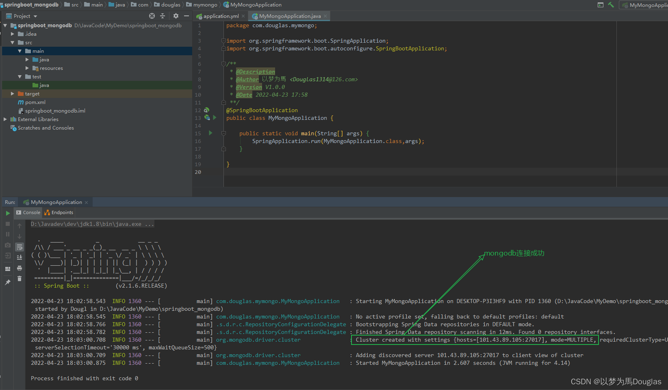Viewport: 668px width, 390px height.
Task: Rerun MyMongoApplication with green play icon
Action: point(8,213)
